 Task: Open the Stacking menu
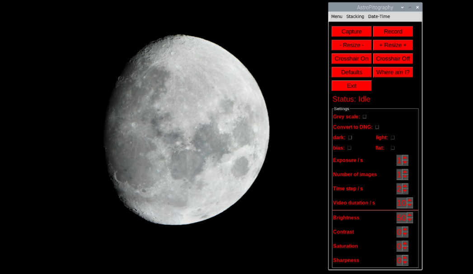coord(355,16)
